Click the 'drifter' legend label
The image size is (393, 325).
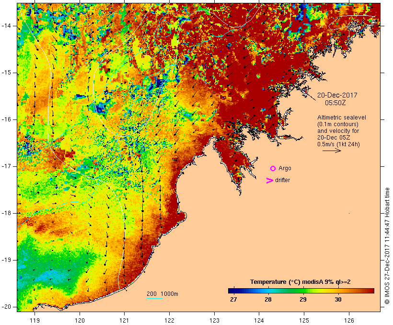coord(282,180)
